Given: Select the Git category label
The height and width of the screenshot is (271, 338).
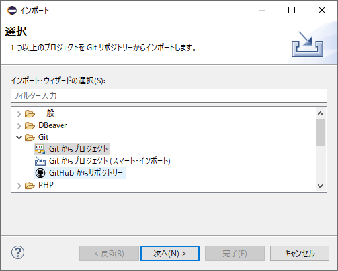Looking at the screenshot, I should (x=43, y=137).
